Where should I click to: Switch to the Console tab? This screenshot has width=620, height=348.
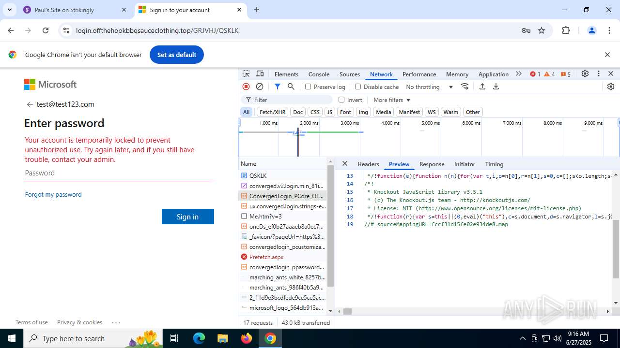[x=319, y=74]
